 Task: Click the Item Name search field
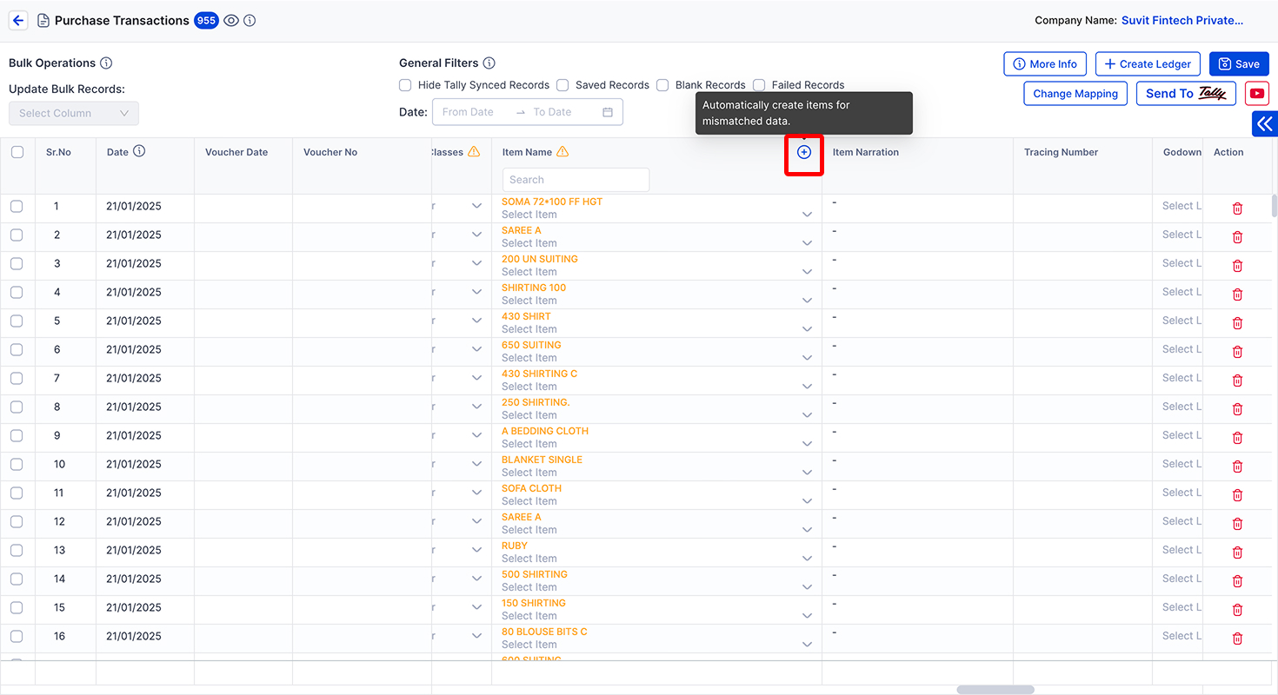[576, 180]
